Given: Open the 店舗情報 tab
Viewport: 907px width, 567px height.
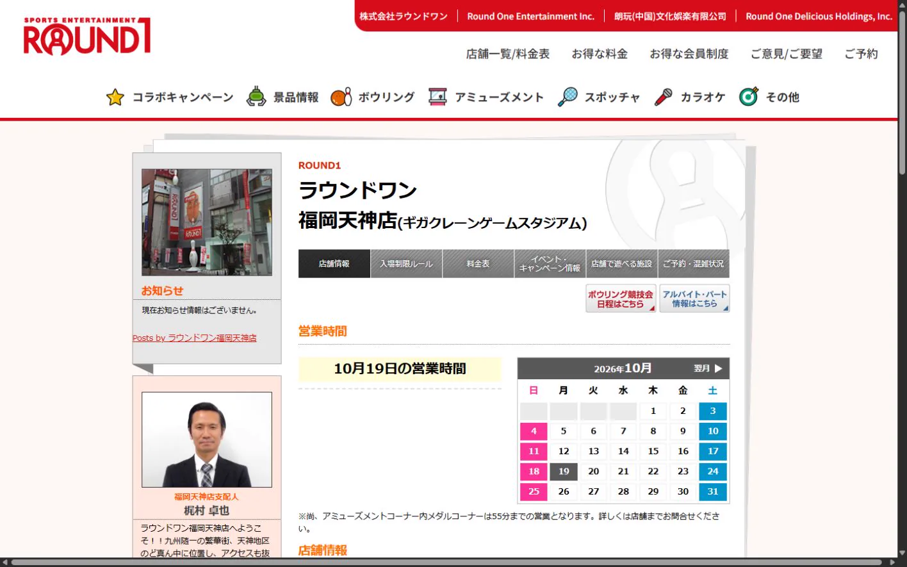Looking at the screenshot, I should click(334, 263).
